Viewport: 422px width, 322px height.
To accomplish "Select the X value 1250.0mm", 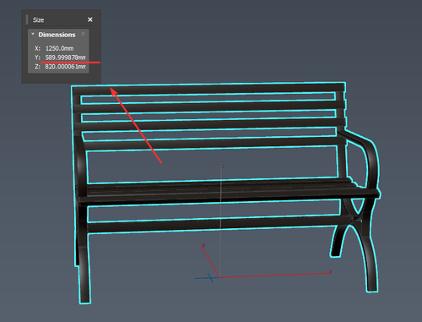I will click(59, 48).
